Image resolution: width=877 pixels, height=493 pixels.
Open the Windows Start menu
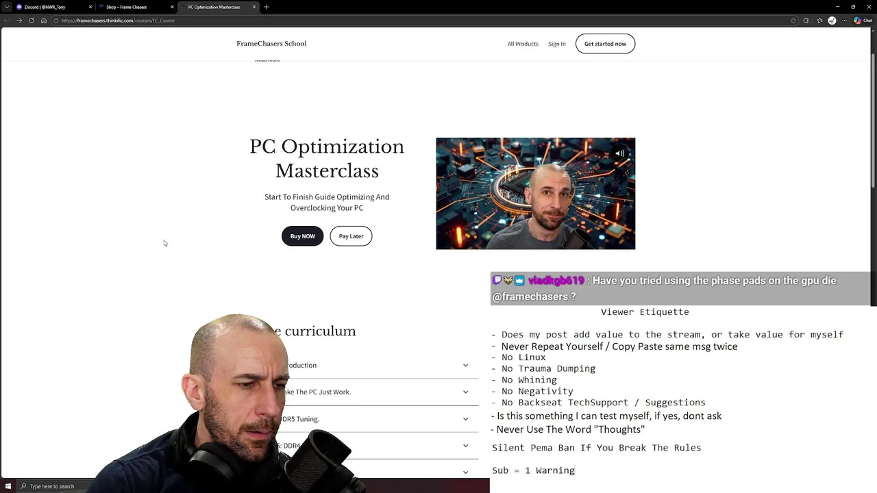point(7,486)
